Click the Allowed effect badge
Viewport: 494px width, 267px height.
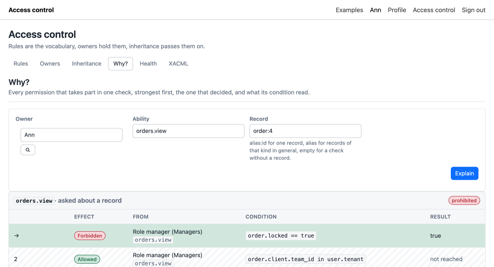pyautogui.click(x=87, y=259)
